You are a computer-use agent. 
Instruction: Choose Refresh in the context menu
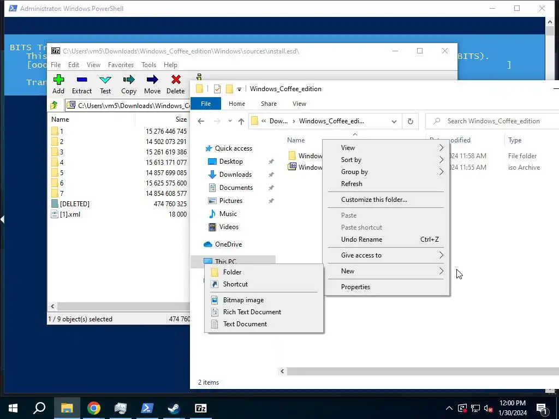[x=386, y=184]
